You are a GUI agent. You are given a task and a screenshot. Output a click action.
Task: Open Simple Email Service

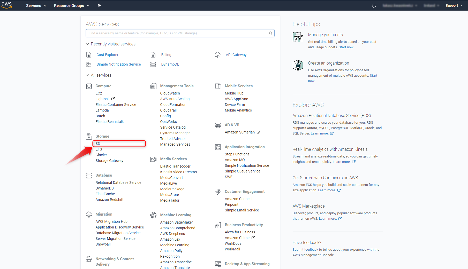242,210
